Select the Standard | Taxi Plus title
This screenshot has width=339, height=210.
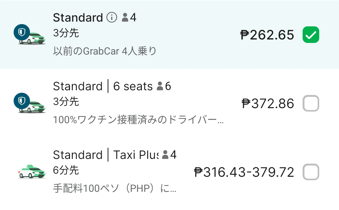click(x=105, y=155)
